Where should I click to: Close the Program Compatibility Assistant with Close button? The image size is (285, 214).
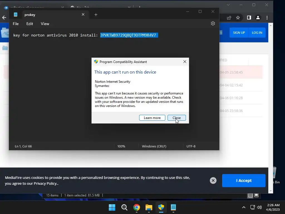[x=176, y=118]
